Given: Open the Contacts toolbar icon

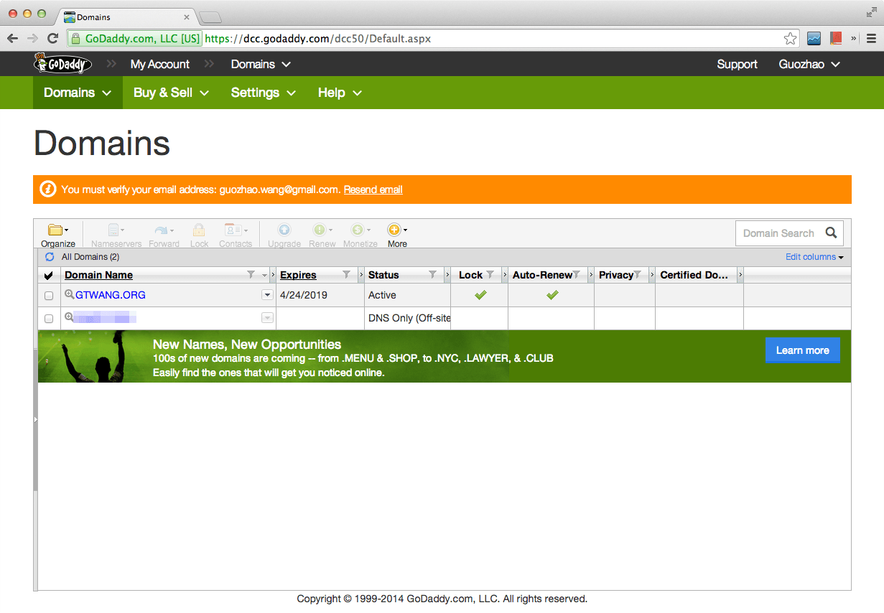Looking at the screenshot, I should pyautogui.click(x=233, y=230).
